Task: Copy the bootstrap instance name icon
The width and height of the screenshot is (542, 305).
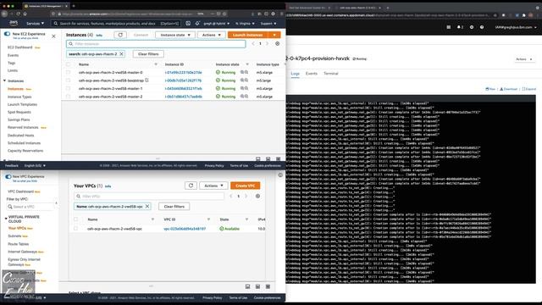Action: [x=147, y=80]
